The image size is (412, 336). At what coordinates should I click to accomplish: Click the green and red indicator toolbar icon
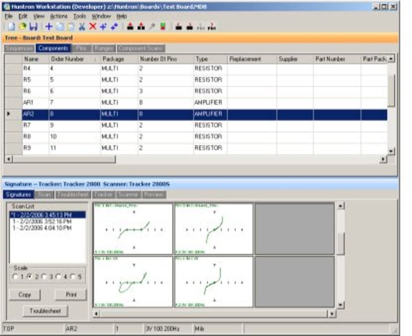(163, 27)
